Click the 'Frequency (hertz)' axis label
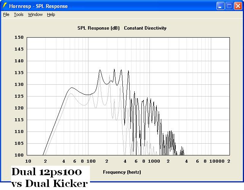Screen dimensions: 244x190 point(122,172)
